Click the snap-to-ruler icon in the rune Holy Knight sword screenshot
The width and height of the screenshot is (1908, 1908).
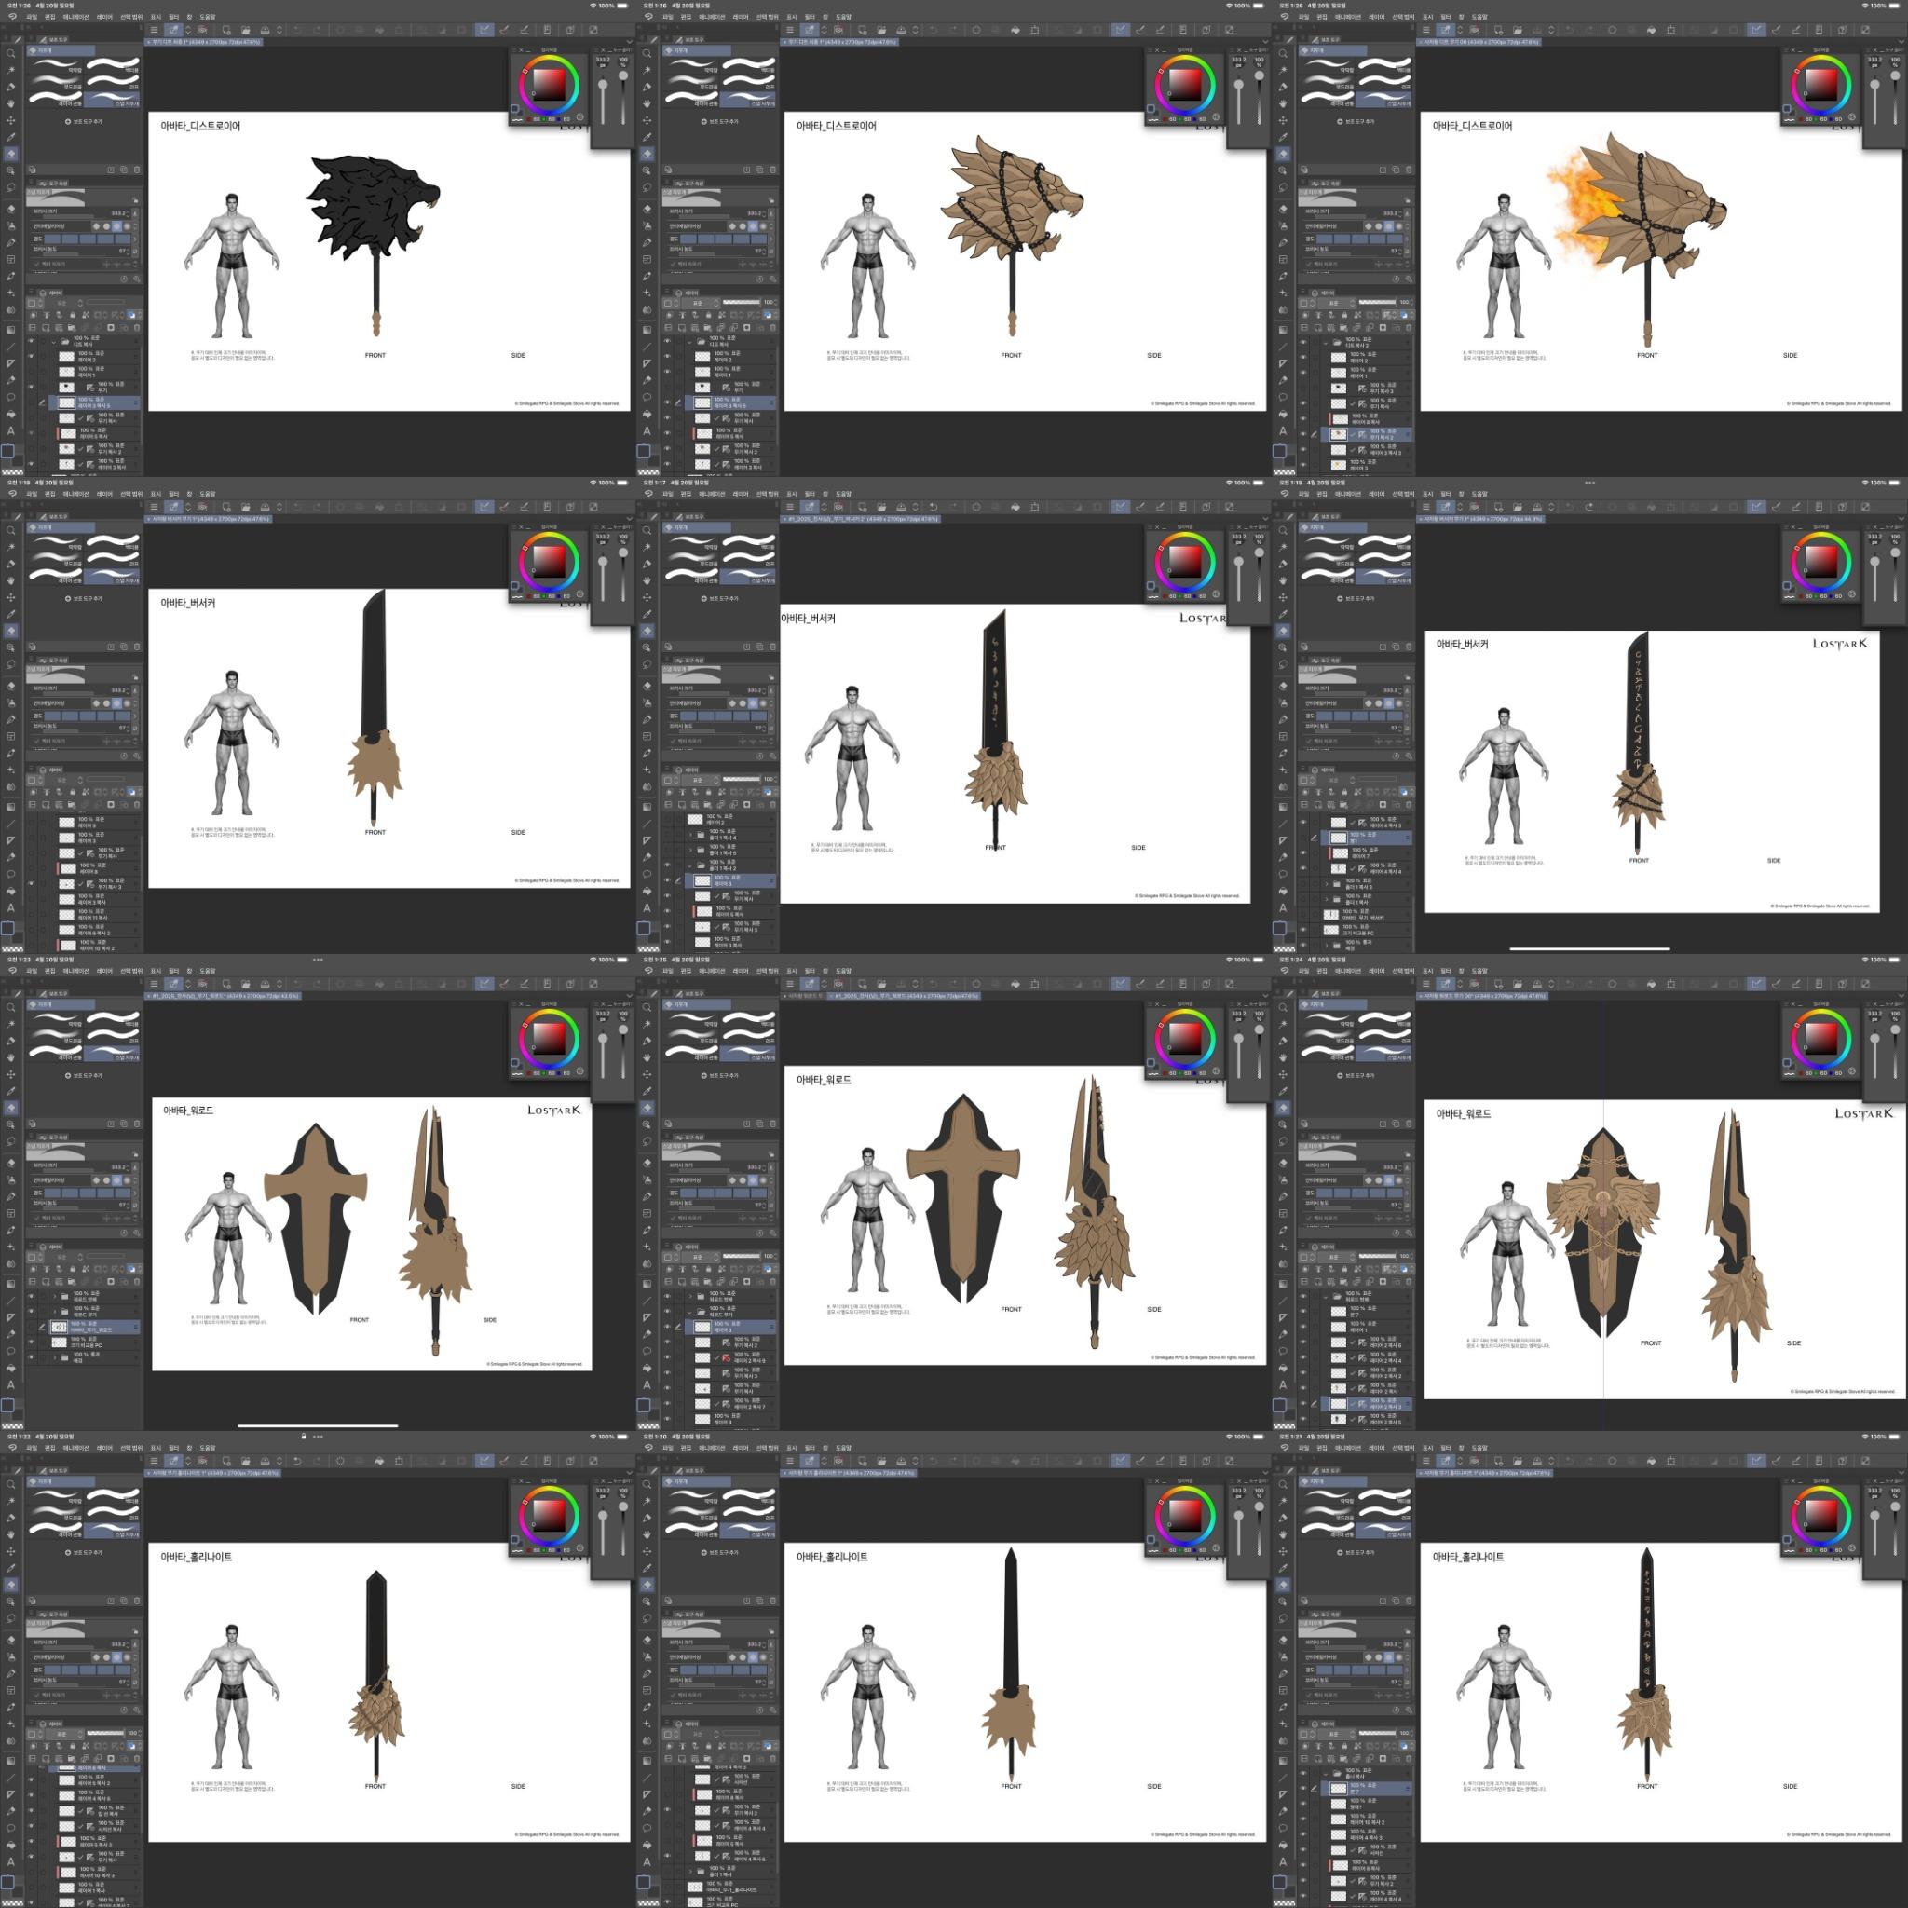tap(1757, 1461)
